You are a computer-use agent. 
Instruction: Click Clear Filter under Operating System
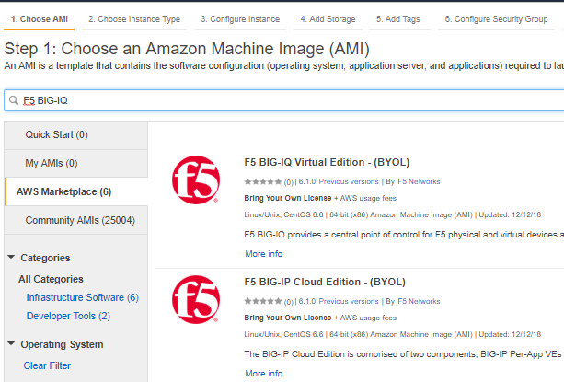[x=47, y=365]
